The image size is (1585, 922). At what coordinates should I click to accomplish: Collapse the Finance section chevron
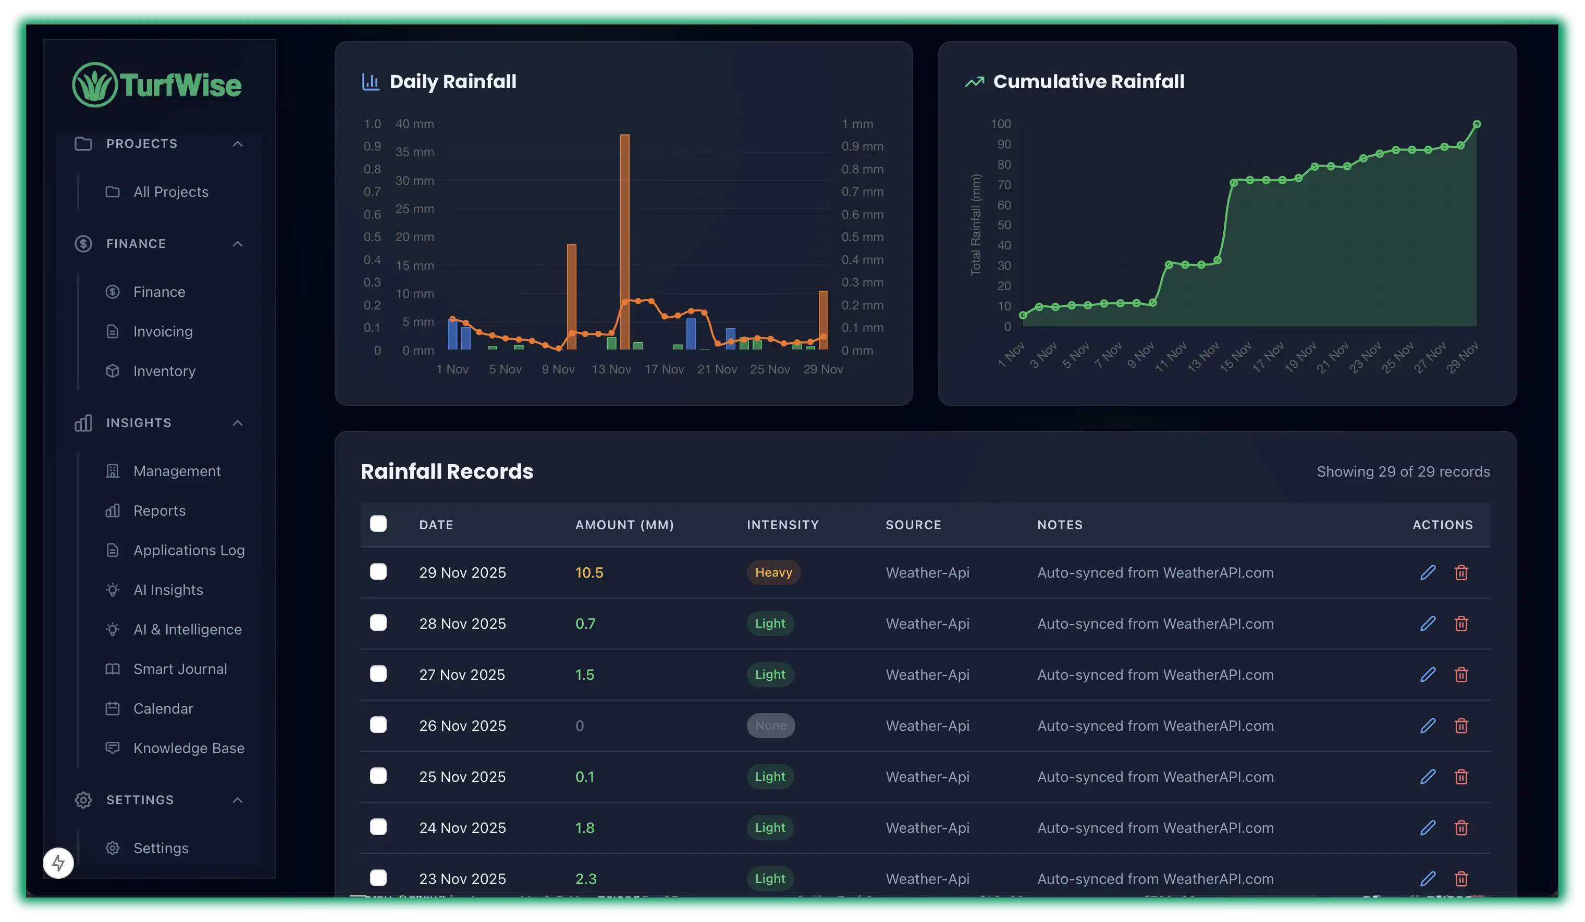tap(237, 244)
